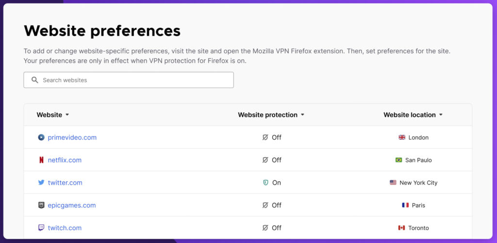Open the netflix.com link
The image size is (497, 243).
[65, 160]
